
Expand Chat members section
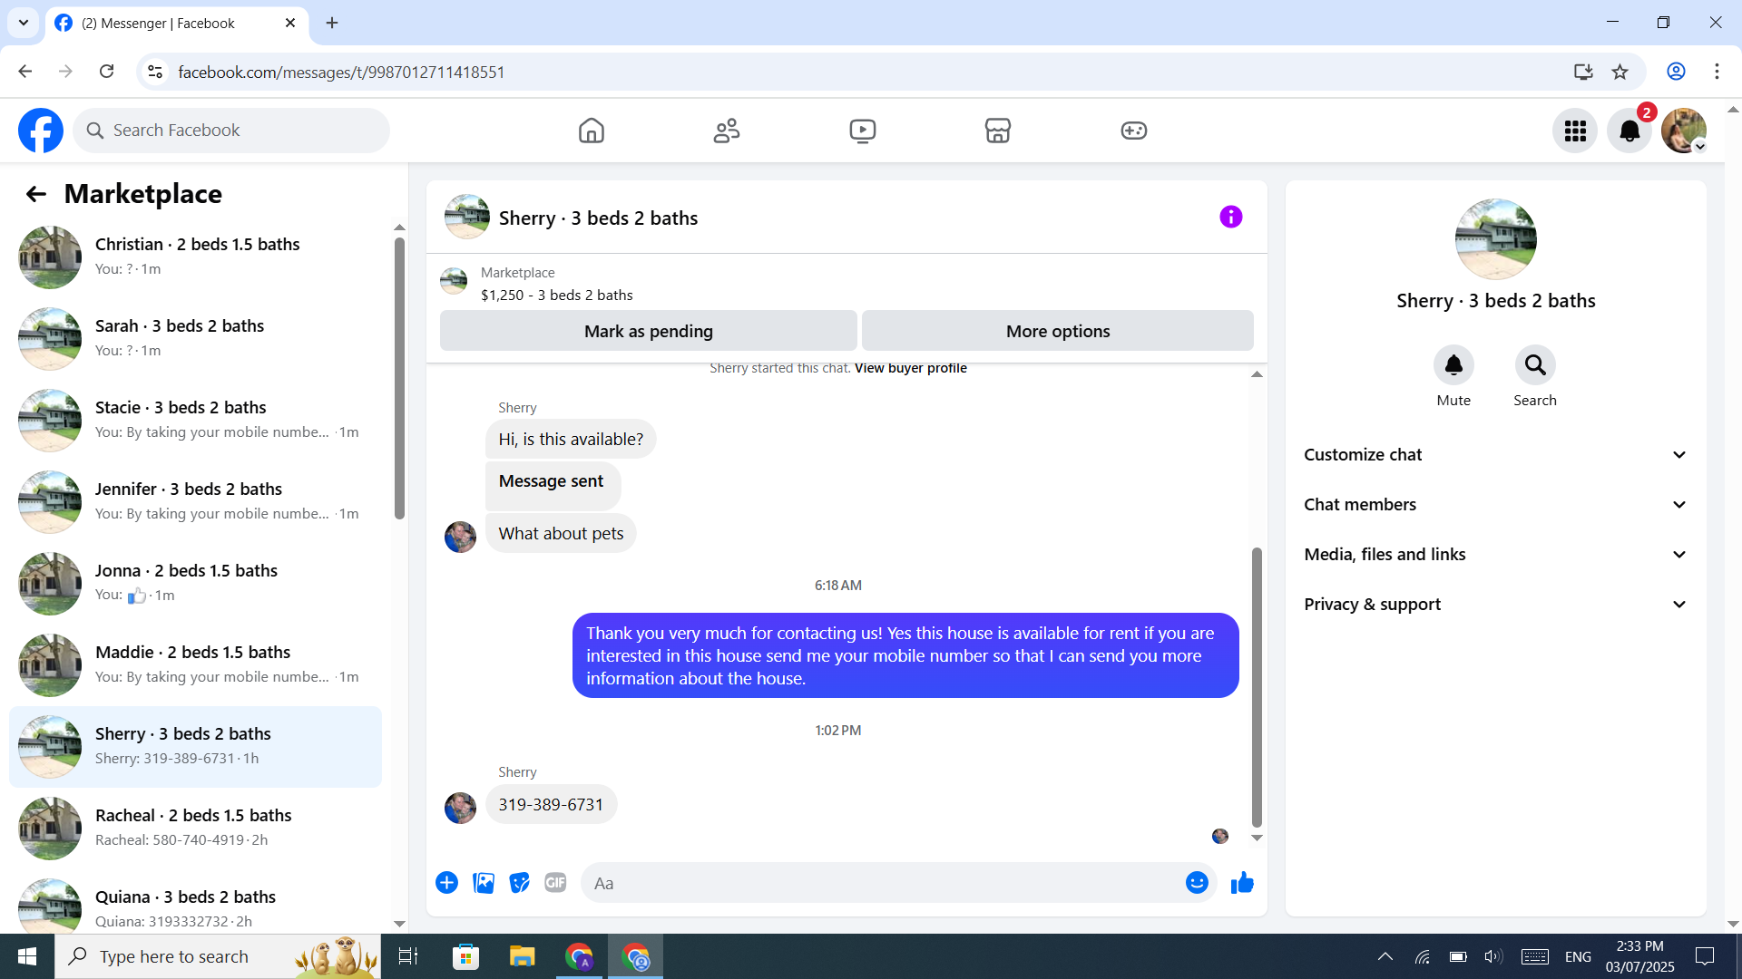click(x=1495, y=505)
